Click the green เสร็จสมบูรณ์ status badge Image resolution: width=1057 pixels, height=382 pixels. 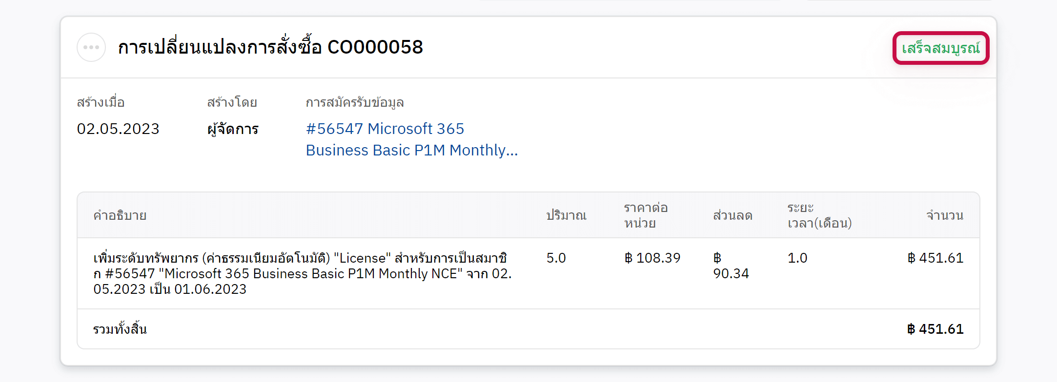940,48
